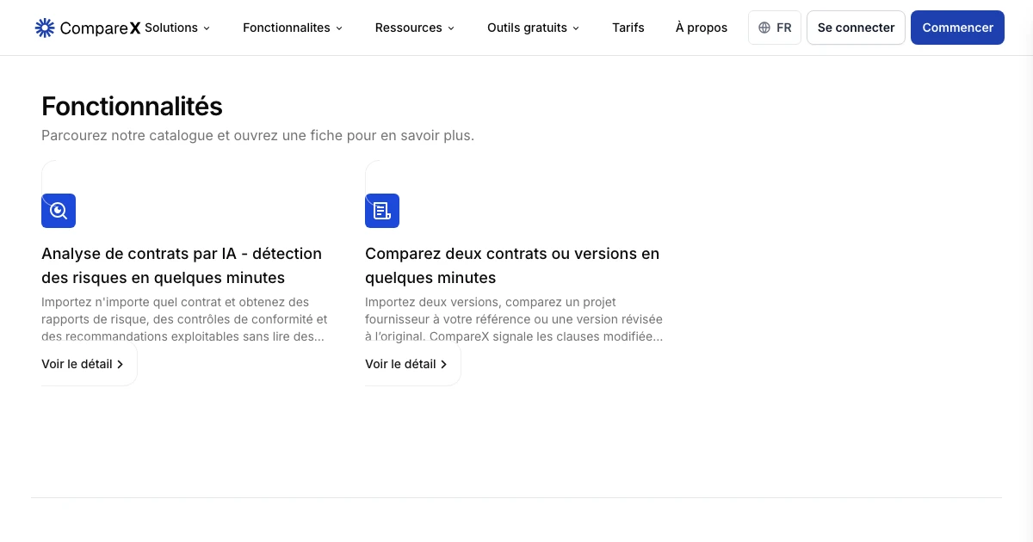Viewport: 1033px width, 542px height.
Task: Expand the Fonctionnalites dropdown chevron
Action: click(x=339, y=28)
